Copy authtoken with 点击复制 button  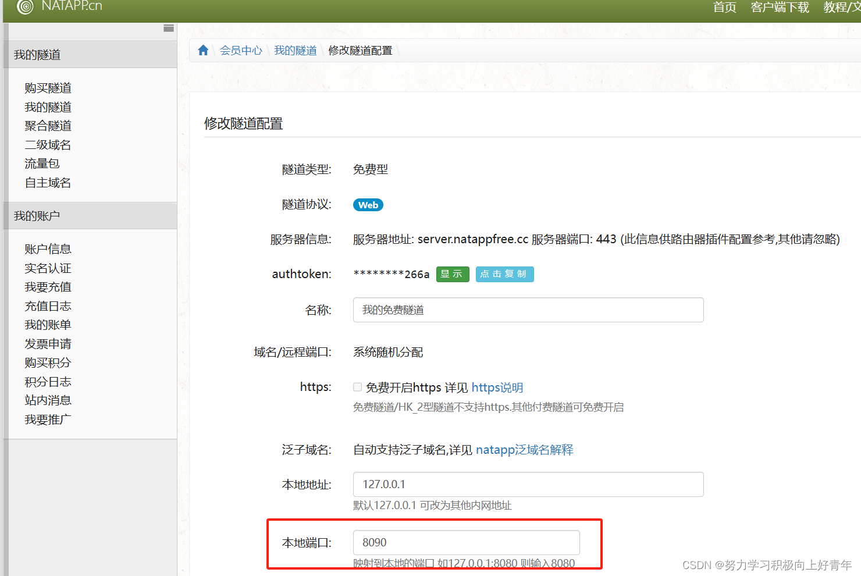coord(504,274)
